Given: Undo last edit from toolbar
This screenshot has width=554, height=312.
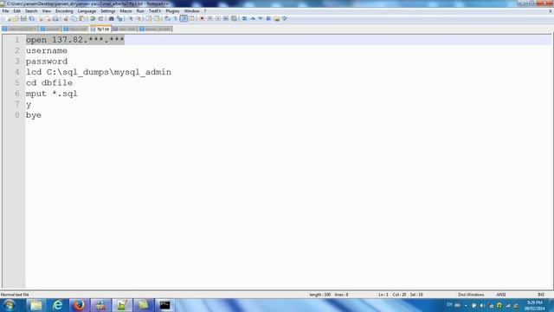Looking at the screenshot, I should (x=93, y=18).
